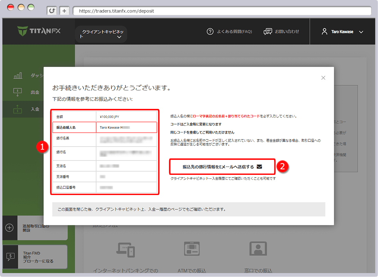
Task: Select the 入金 deposit arrow icon in sidebar
Action: (18, 110)
